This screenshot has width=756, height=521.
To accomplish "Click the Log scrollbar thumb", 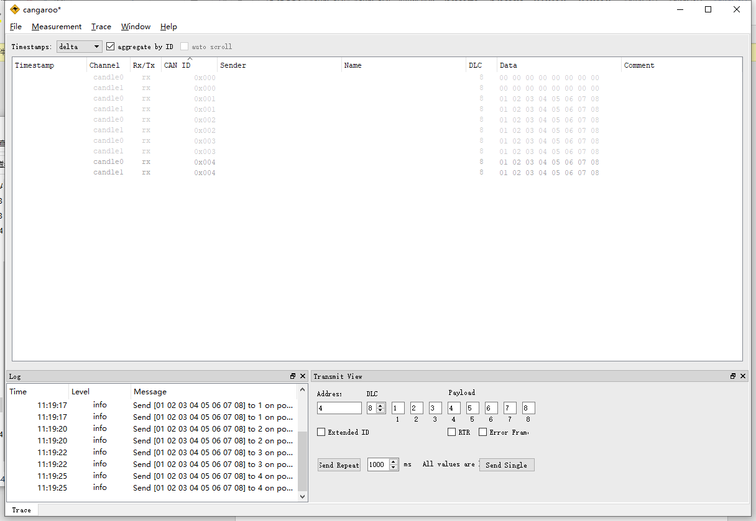I will click(303, 461).
